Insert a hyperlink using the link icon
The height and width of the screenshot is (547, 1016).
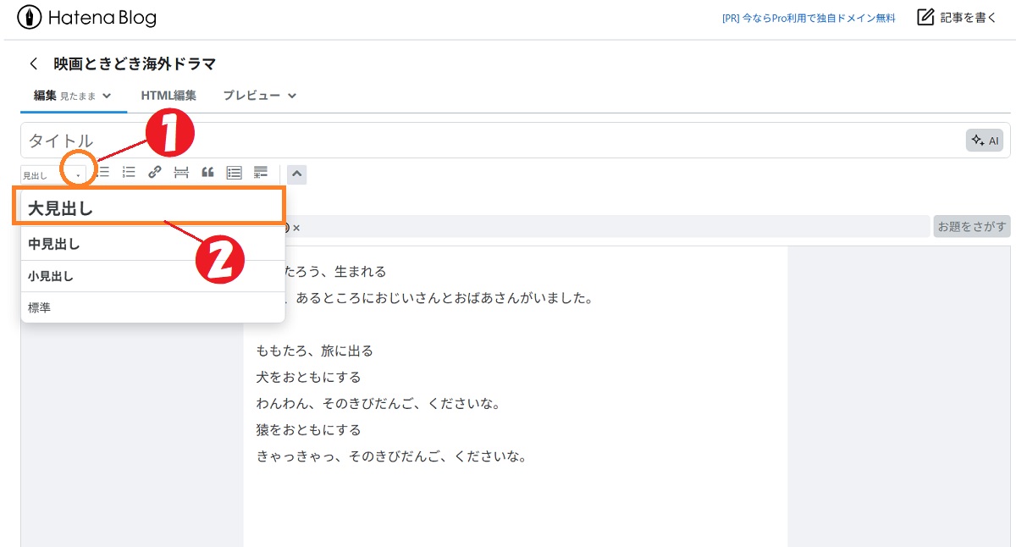(x=155, y=172)
